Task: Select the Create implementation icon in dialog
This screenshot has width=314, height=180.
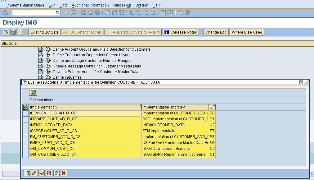Action: click(26, 173)
